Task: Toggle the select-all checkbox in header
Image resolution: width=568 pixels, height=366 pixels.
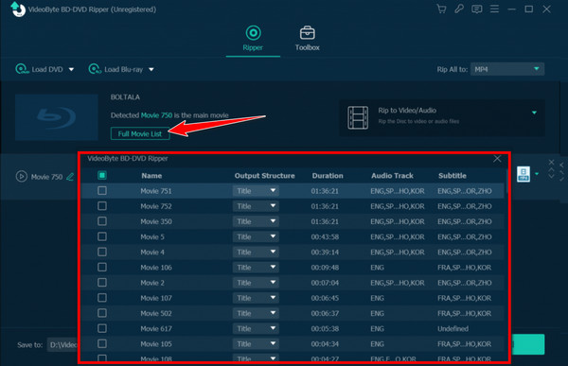Action: point(102,175)
